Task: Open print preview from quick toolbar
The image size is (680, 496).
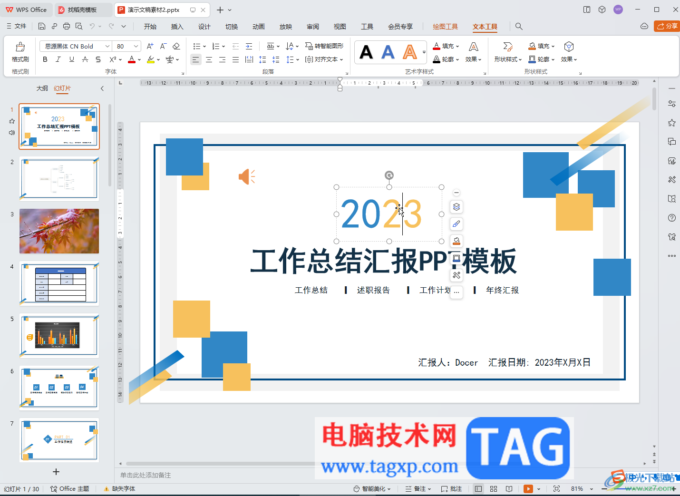Action: 79,27
